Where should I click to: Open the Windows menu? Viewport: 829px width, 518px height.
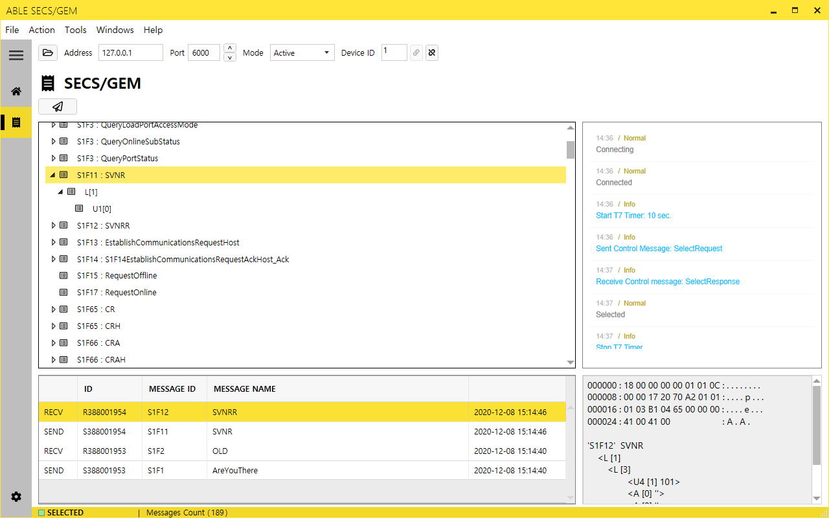tap(115, 30)
